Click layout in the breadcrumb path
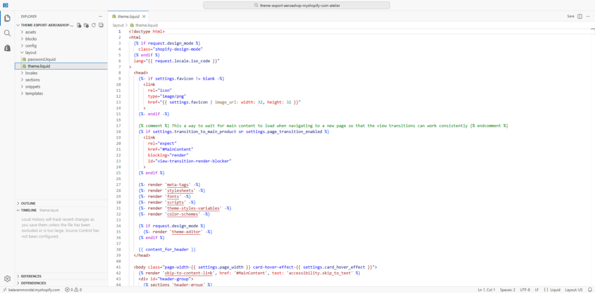This screenshot has height=293, width=595. pyautogui.click(x=119, y=25)
